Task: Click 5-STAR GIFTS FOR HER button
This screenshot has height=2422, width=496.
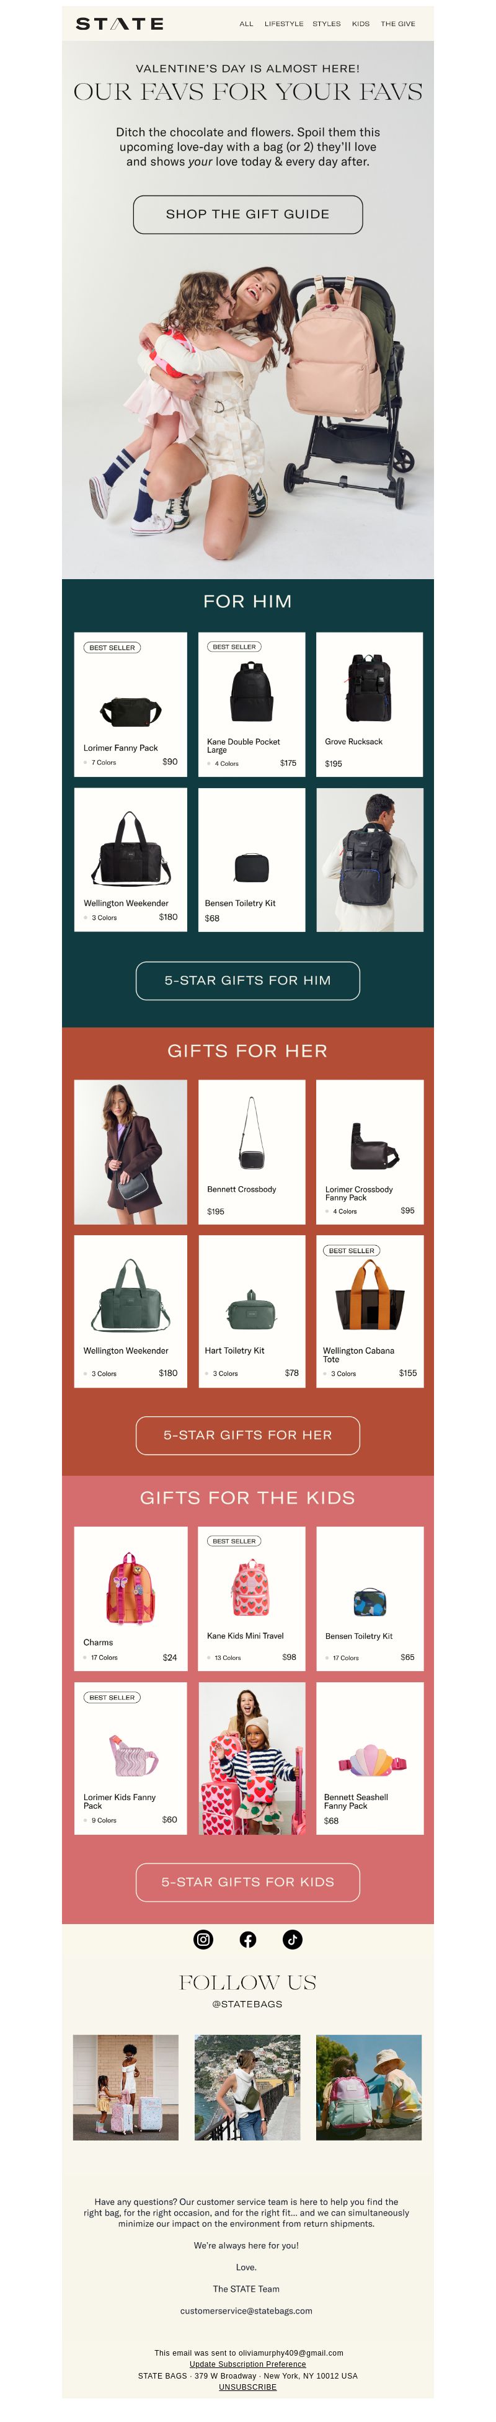Action: (248, 1435)
